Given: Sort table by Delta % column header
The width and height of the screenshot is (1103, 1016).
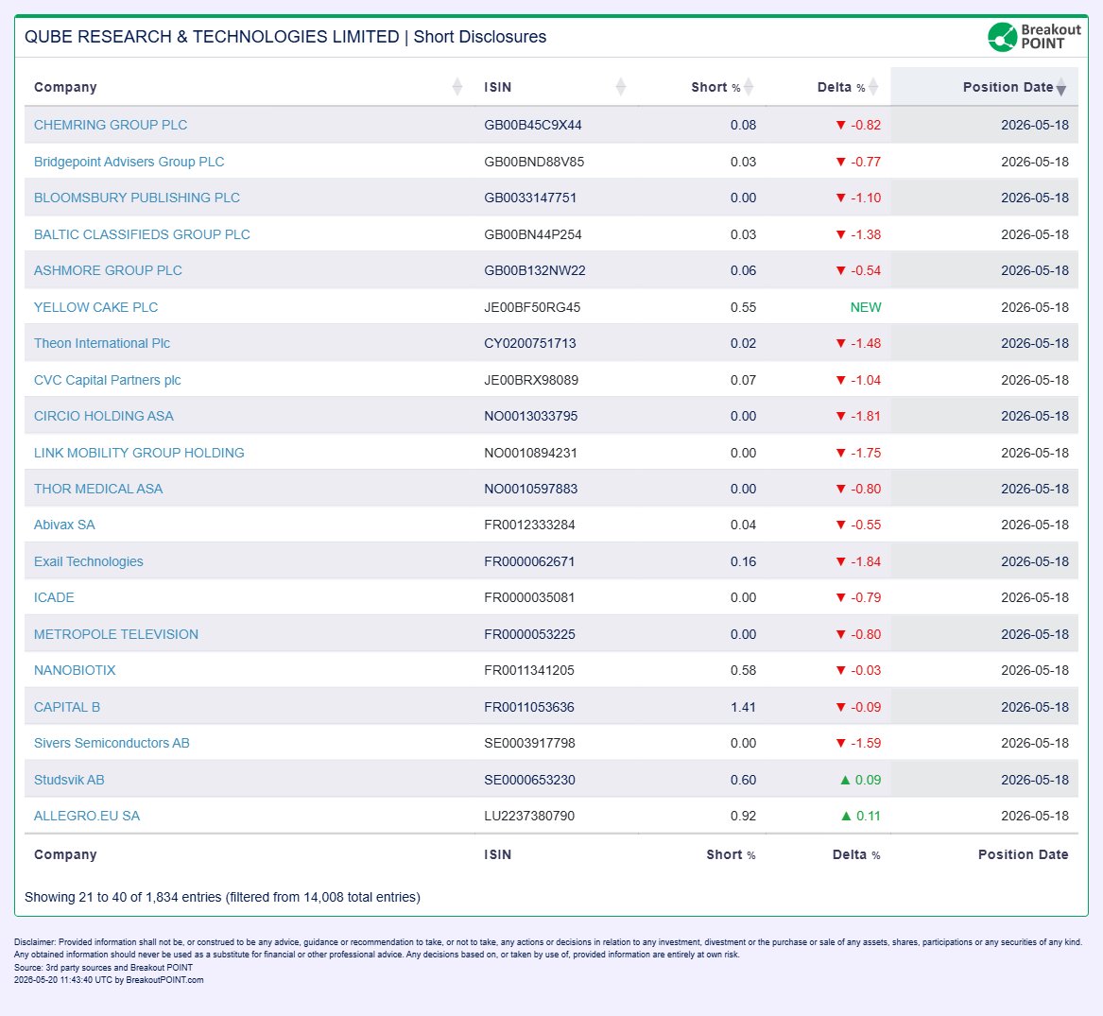Looking at the screenshot, I should click(x=828, y=87).
